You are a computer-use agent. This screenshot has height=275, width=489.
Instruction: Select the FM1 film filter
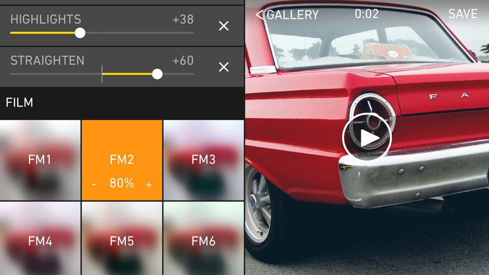tap(40, 160)
